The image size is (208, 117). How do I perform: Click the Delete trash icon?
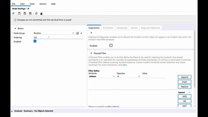coord(41,14)
